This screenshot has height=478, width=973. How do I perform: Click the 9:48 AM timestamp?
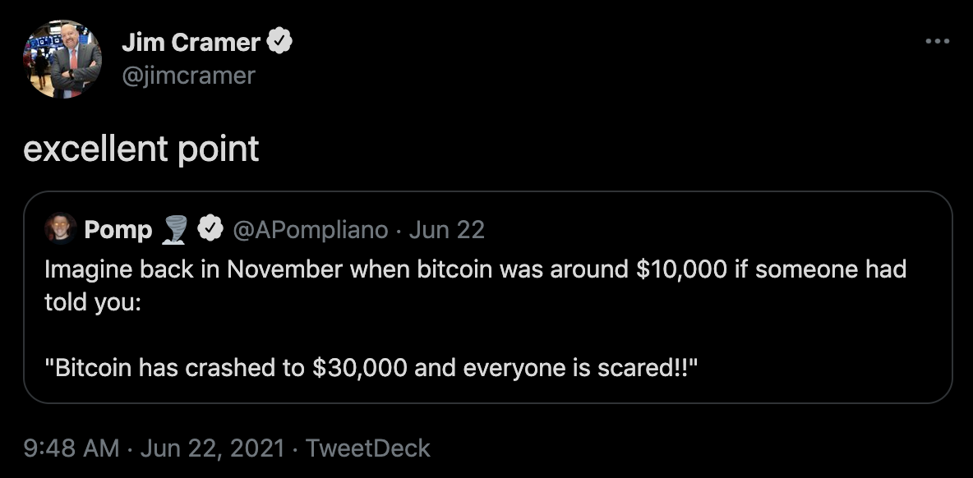click(x=72, y=448)
